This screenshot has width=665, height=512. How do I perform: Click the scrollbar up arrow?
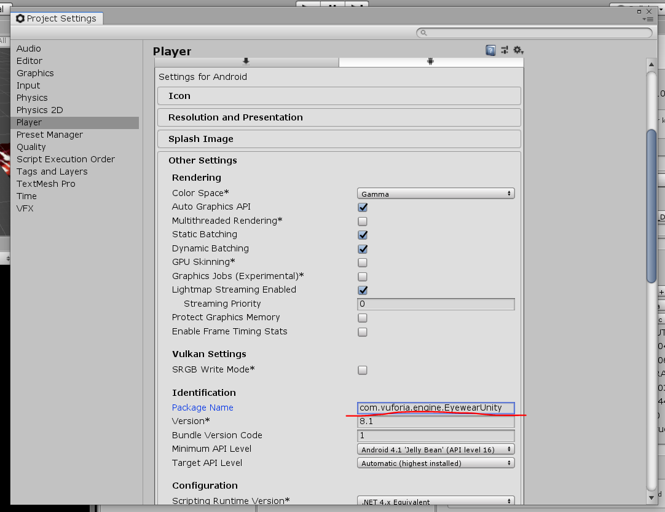tap(651, 65)
